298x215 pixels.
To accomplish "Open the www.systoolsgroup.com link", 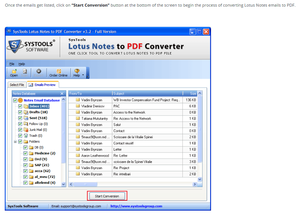I will tap(136, 206).
